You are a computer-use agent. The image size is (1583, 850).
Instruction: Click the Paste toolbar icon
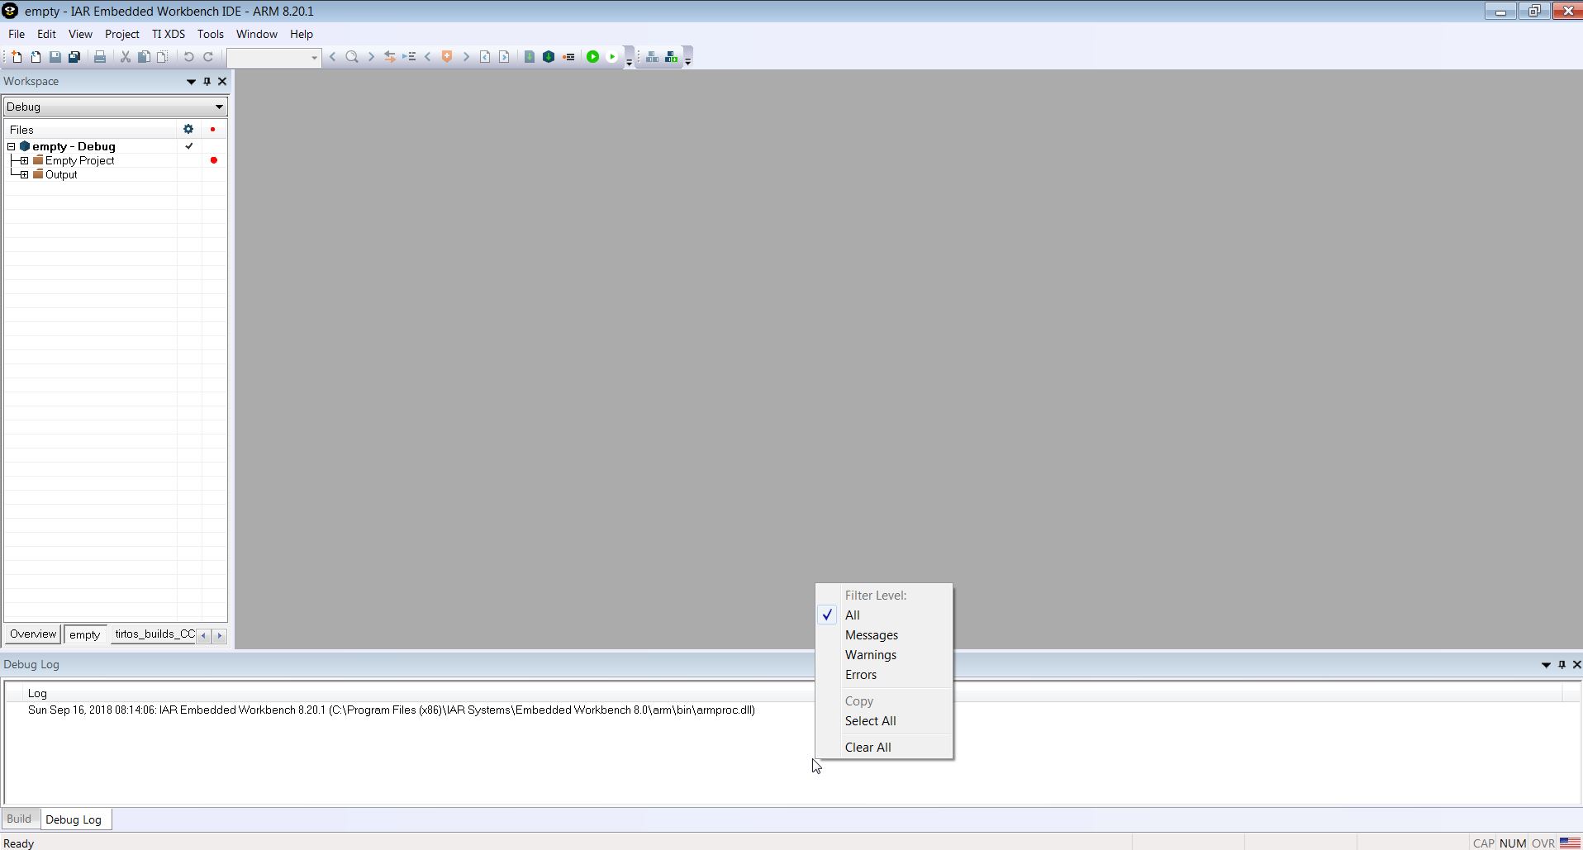(163, 57)
